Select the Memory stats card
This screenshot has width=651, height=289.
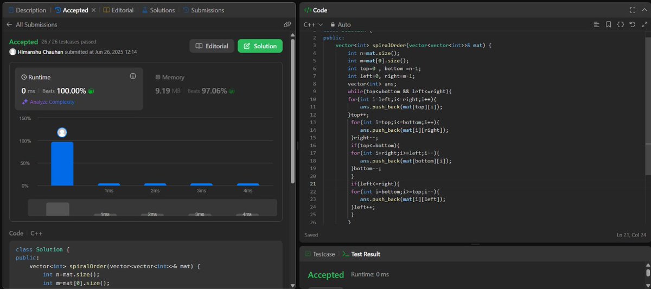pyautogui.click(x=213, y=89)
